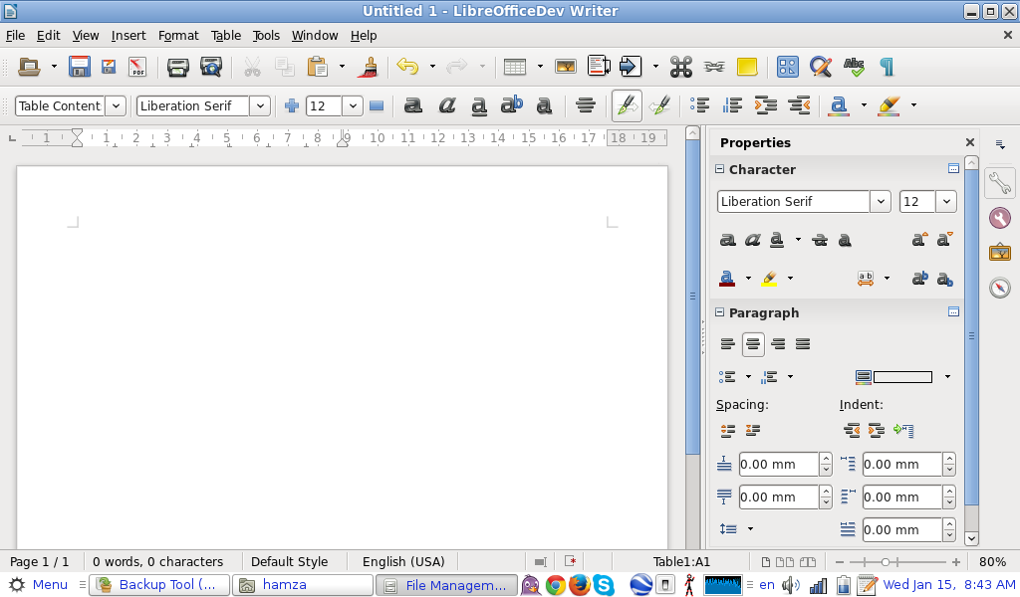Toggle Formatting Marks pilcrow icon
This screenshot has height=597, width=1020.
[x=887, y=67]
